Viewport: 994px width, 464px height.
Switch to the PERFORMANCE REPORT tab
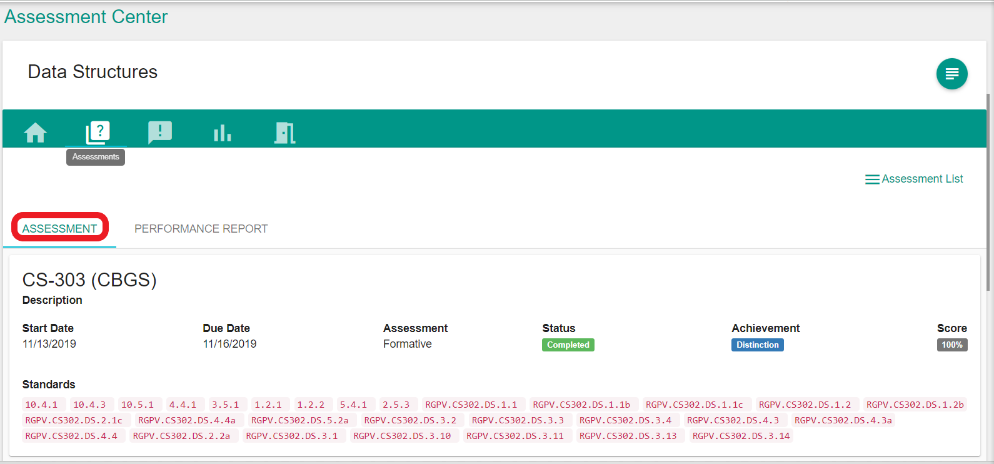click(201, 229)
